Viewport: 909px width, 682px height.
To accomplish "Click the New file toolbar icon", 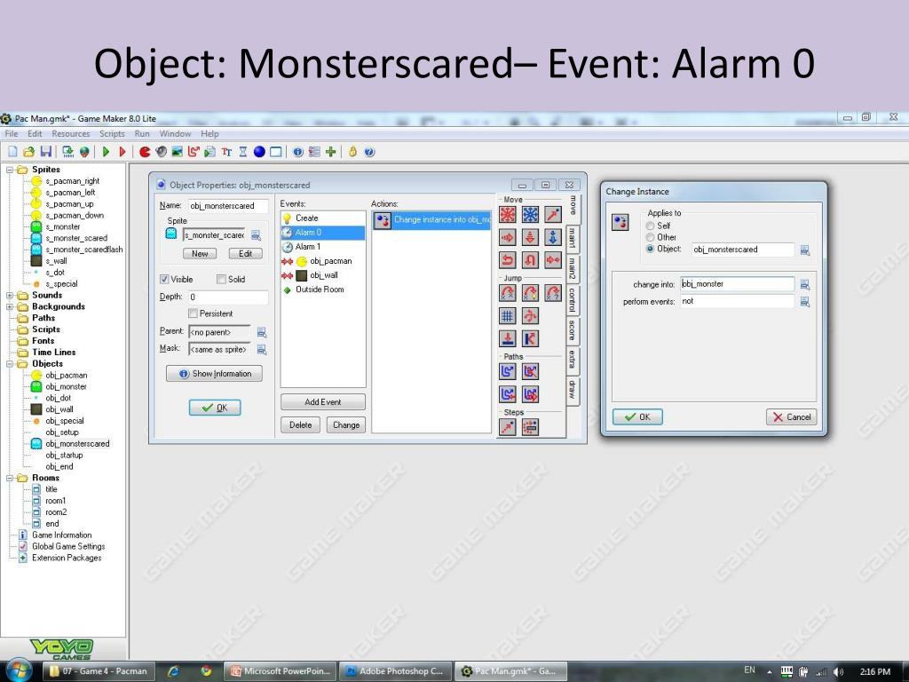I will tap(12, 152).
